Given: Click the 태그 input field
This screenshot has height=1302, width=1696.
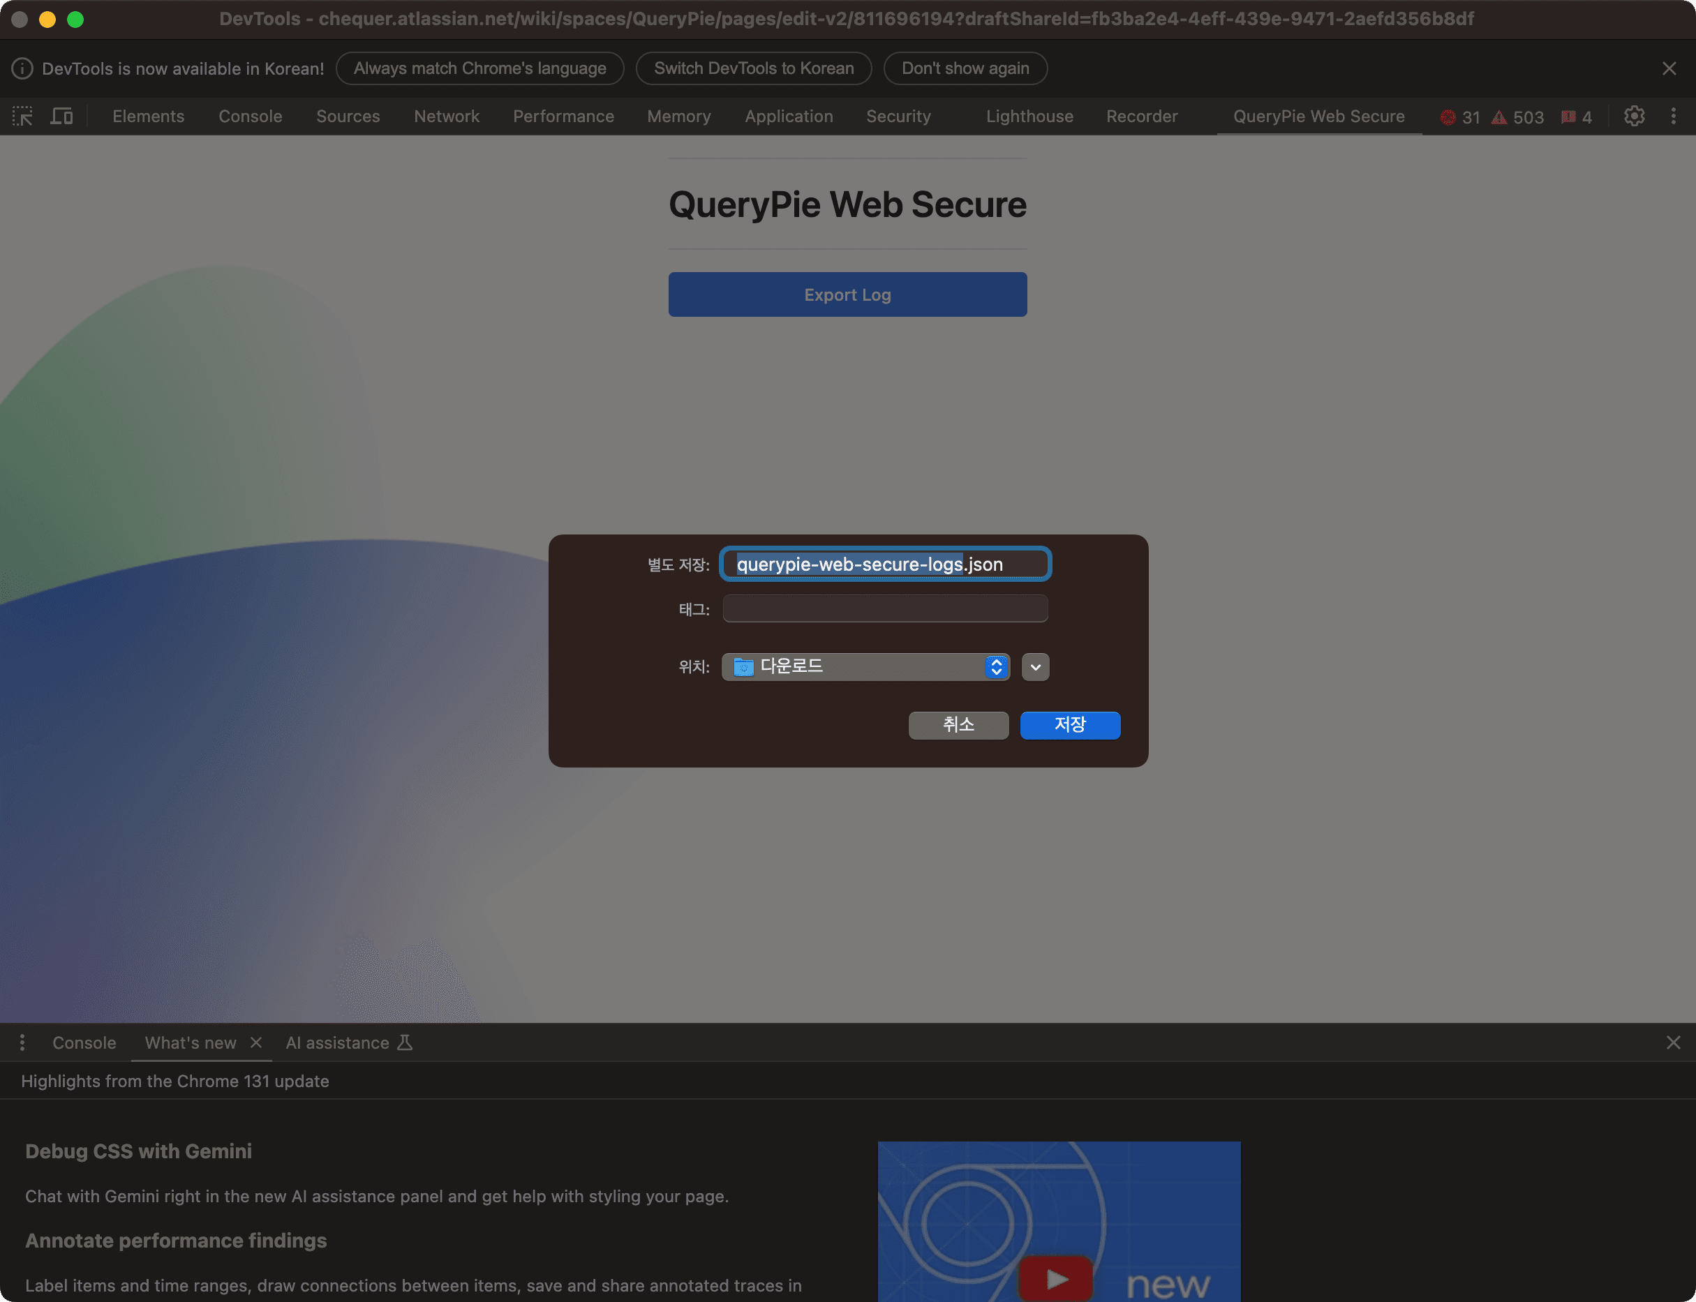Looking at the screenshot, I should pos(884,608).
